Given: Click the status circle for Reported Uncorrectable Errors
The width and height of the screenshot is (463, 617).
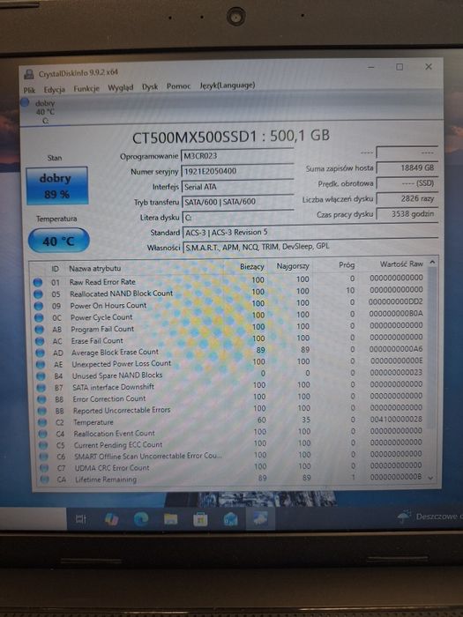Looking at the screenshot, I should [x=41, y=412].
